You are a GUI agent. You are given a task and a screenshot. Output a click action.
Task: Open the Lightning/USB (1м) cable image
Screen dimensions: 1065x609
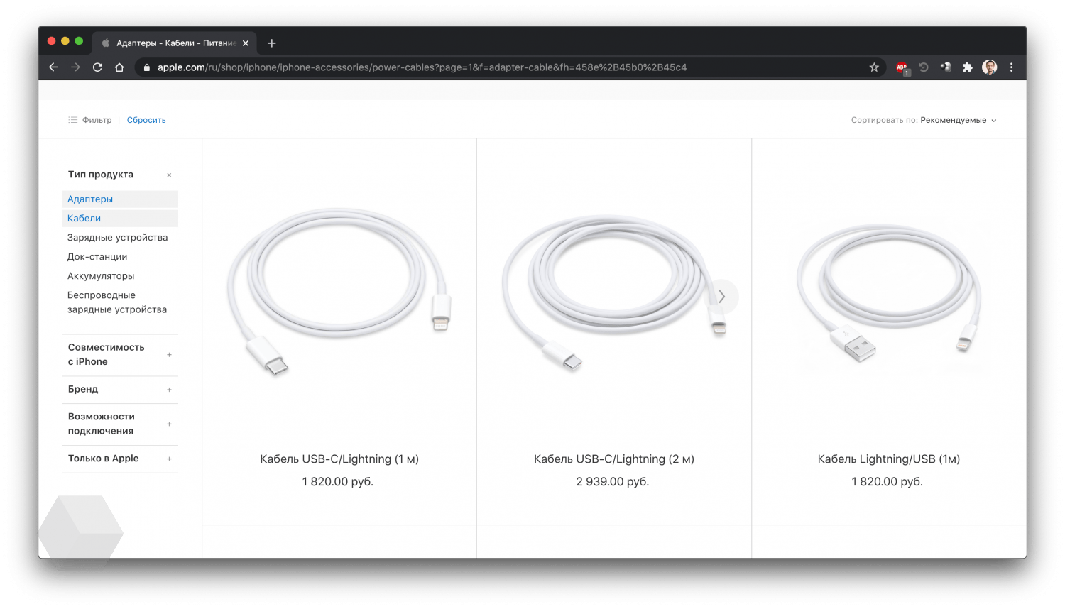[x=888, y=292]
